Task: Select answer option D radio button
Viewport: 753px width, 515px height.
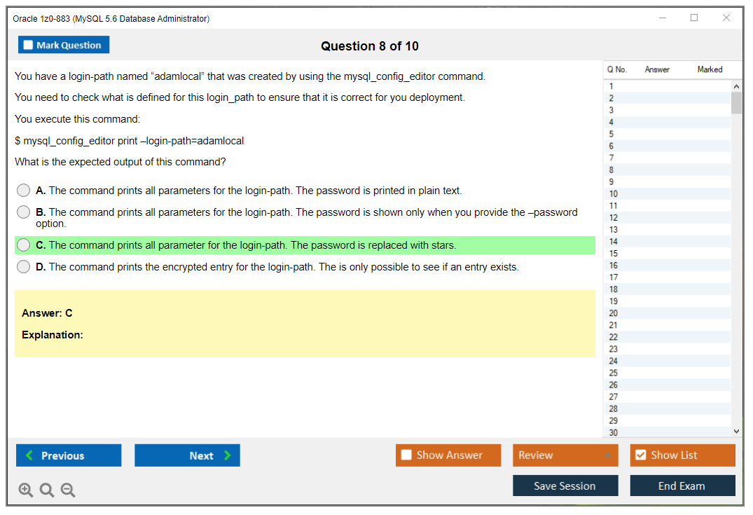Action: pos(23,266)
